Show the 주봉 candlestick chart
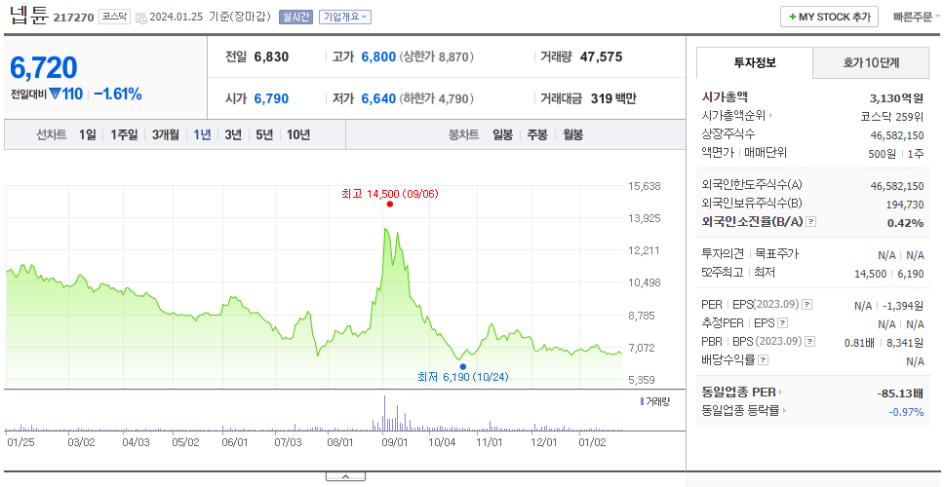The image size is (944, 487). [x=537, y=134]
